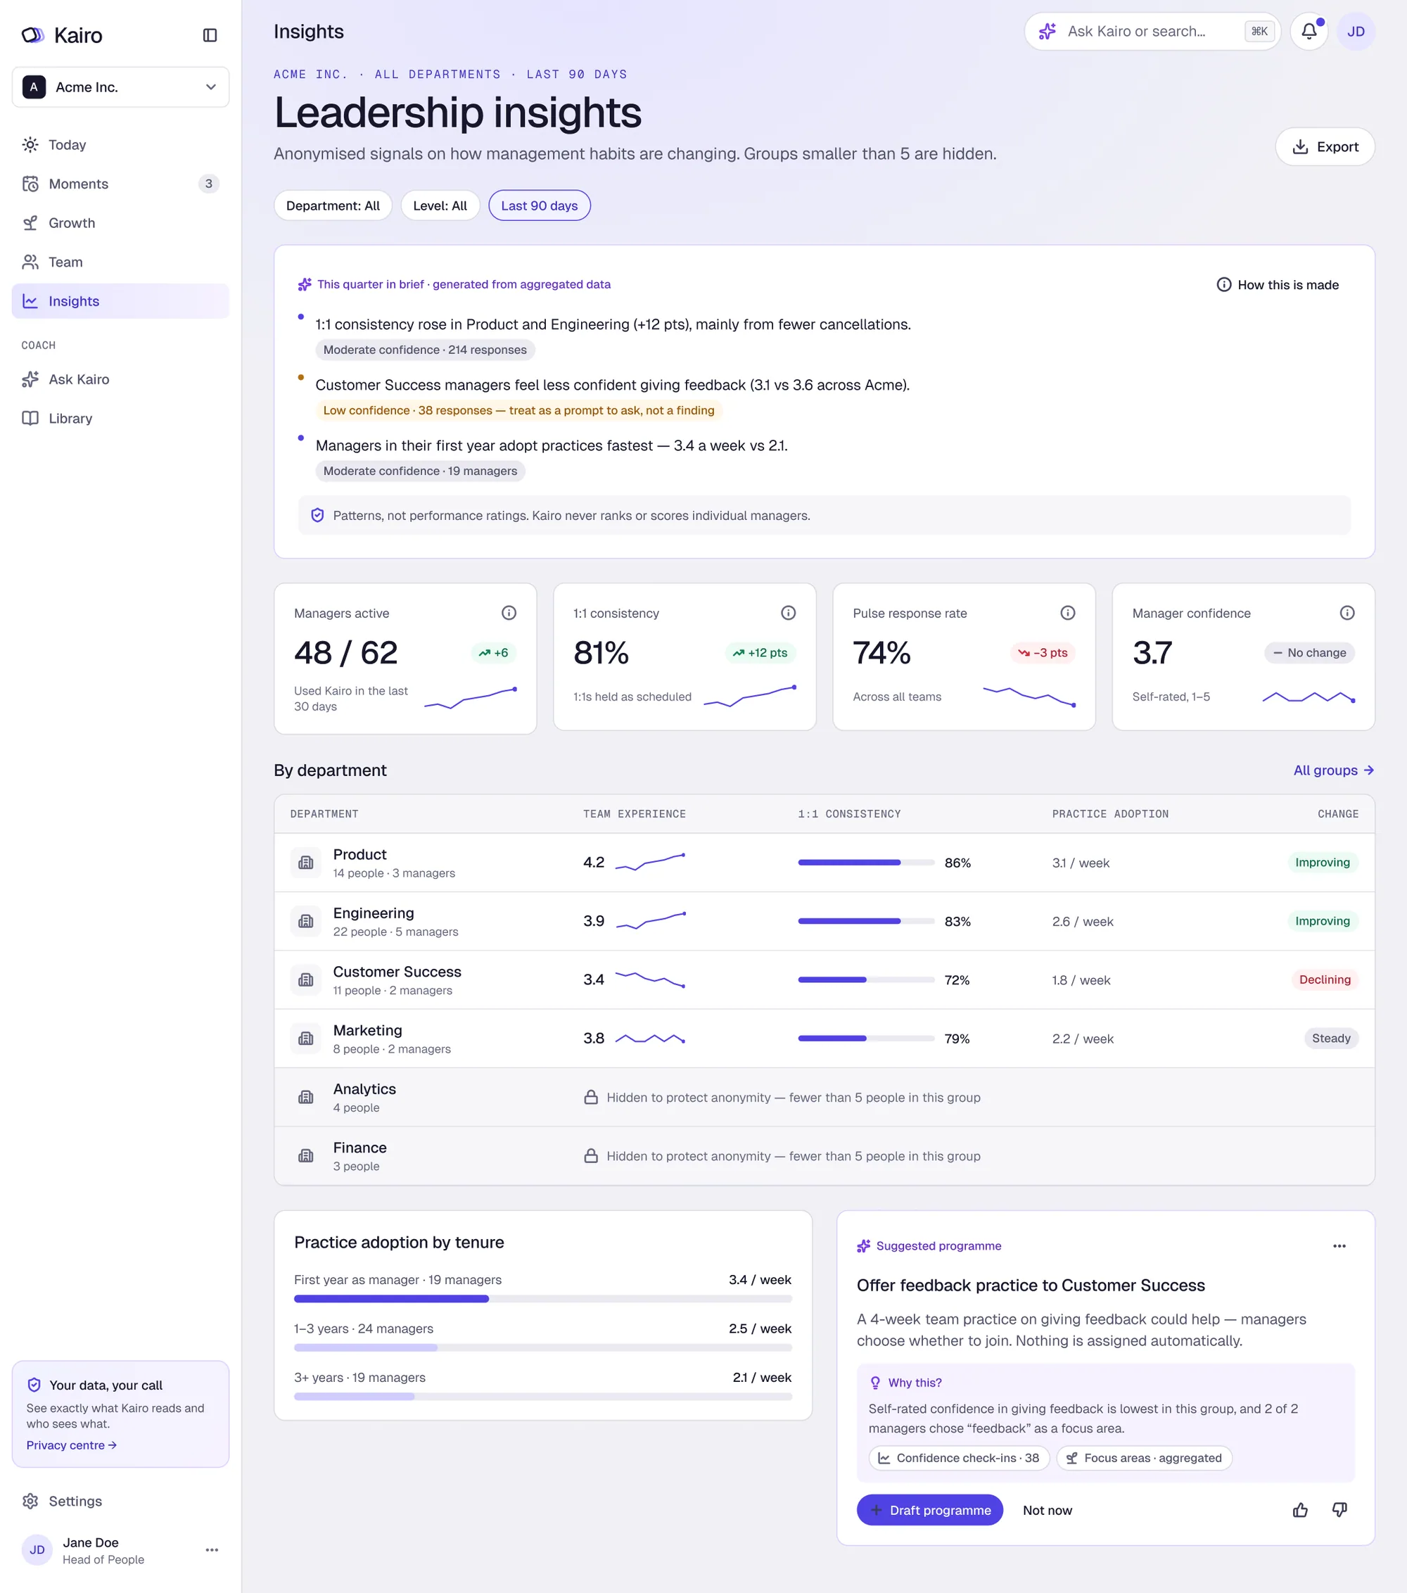The height and width of the screenshot is (1593, 1407).
Task: Open How this is made
Action: 1278,284
